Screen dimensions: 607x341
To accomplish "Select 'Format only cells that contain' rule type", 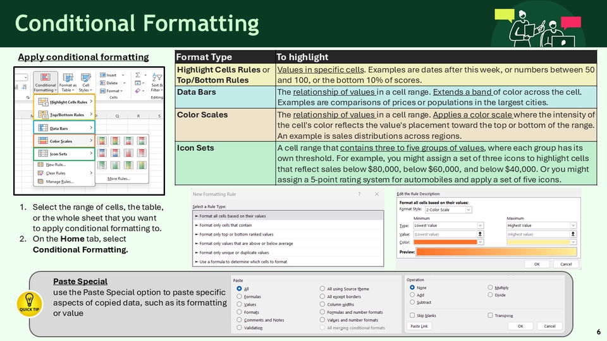I will (x=288, y=225).
